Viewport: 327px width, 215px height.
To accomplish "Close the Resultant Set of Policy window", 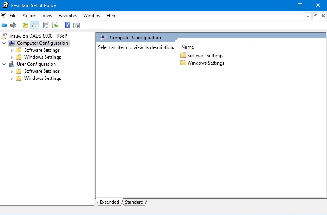I will (318, 5).
